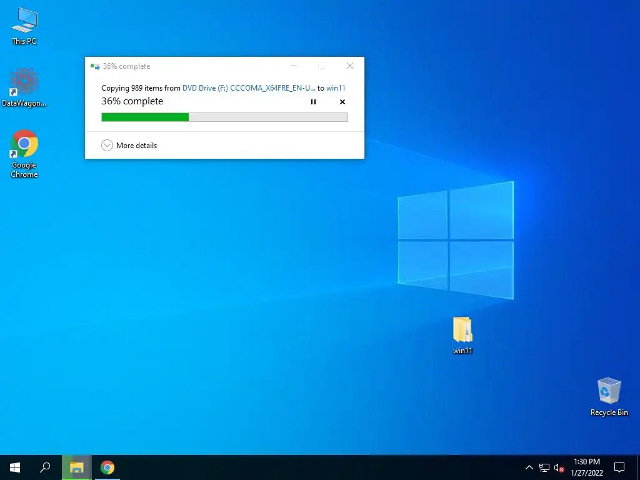Click the '36% complete' status text
This screenshot has height=480, width=640.
(132, 101)
